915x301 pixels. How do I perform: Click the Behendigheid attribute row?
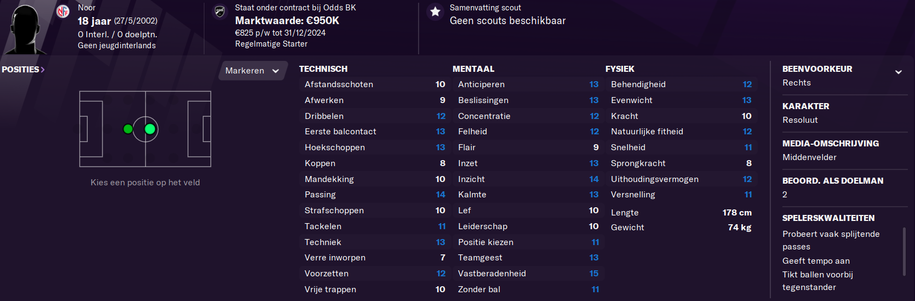681,84
